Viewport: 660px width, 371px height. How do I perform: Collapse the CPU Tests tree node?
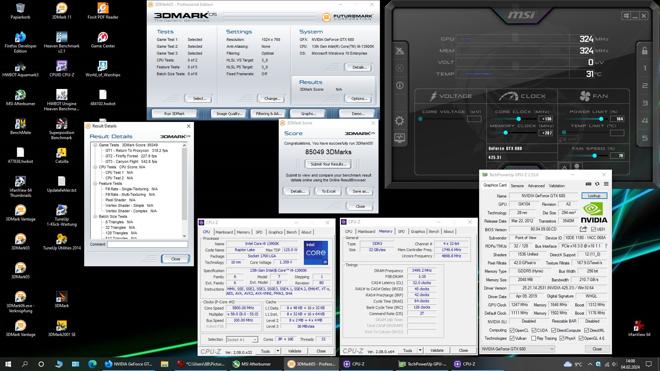[x=95, y=167]
